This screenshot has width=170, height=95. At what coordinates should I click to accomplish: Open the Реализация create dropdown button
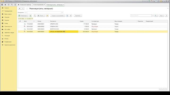tap(23, 16)
